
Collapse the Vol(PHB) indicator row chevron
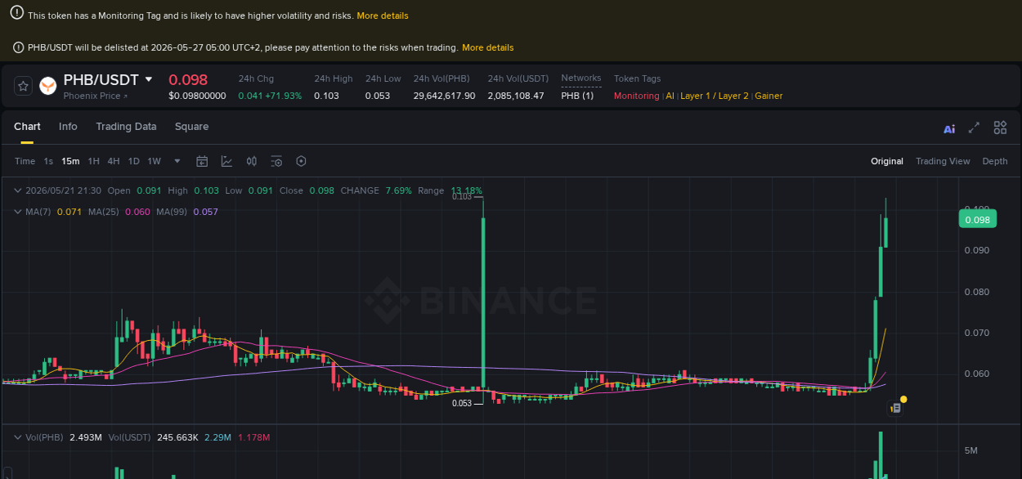19,437
